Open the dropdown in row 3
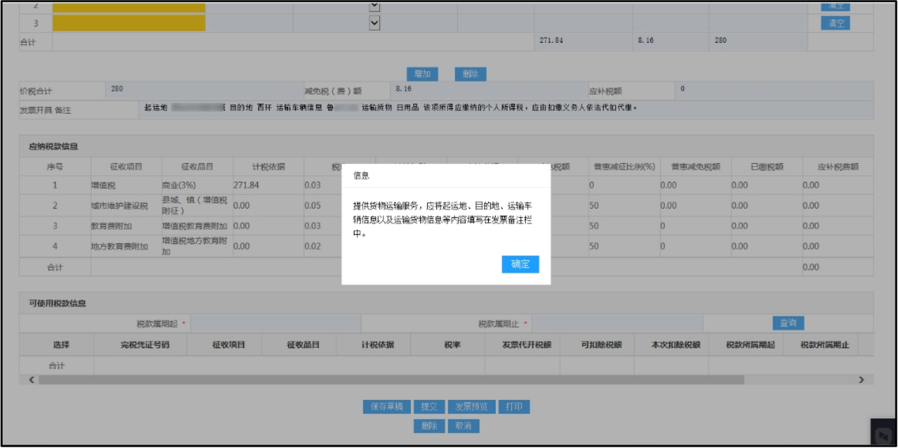 click(375, 23)
